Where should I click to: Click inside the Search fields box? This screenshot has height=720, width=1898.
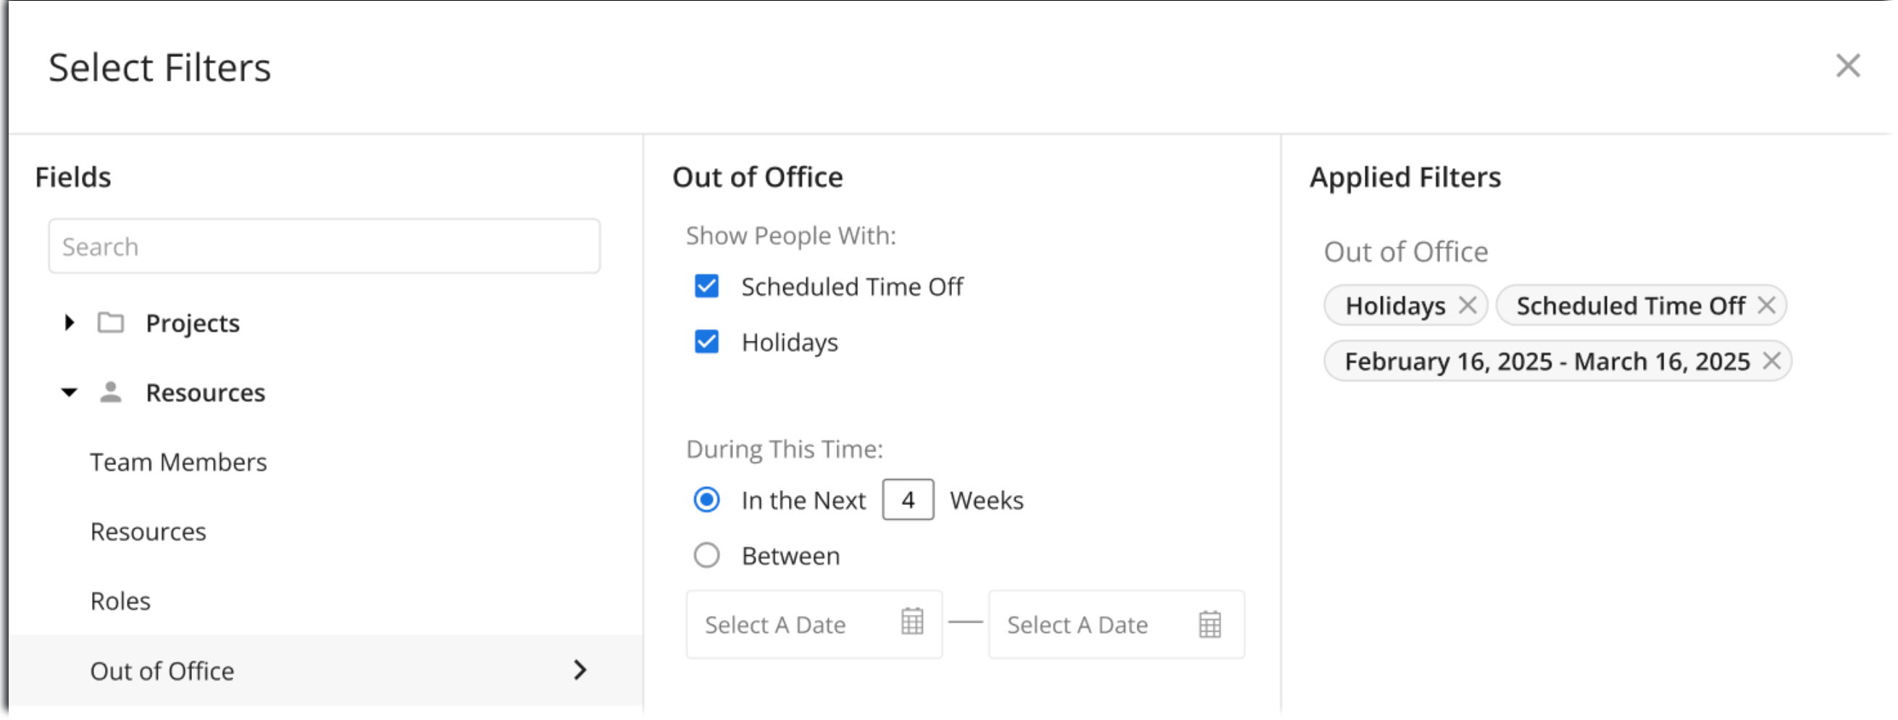(325, 246)
